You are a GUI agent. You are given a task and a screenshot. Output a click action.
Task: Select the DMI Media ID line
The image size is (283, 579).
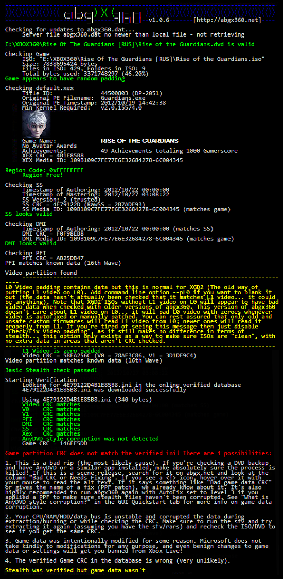(128, 239)
